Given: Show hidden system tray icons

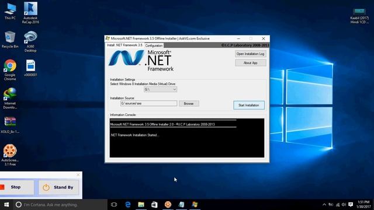Looking at the screenshot, I should point(324,205).
